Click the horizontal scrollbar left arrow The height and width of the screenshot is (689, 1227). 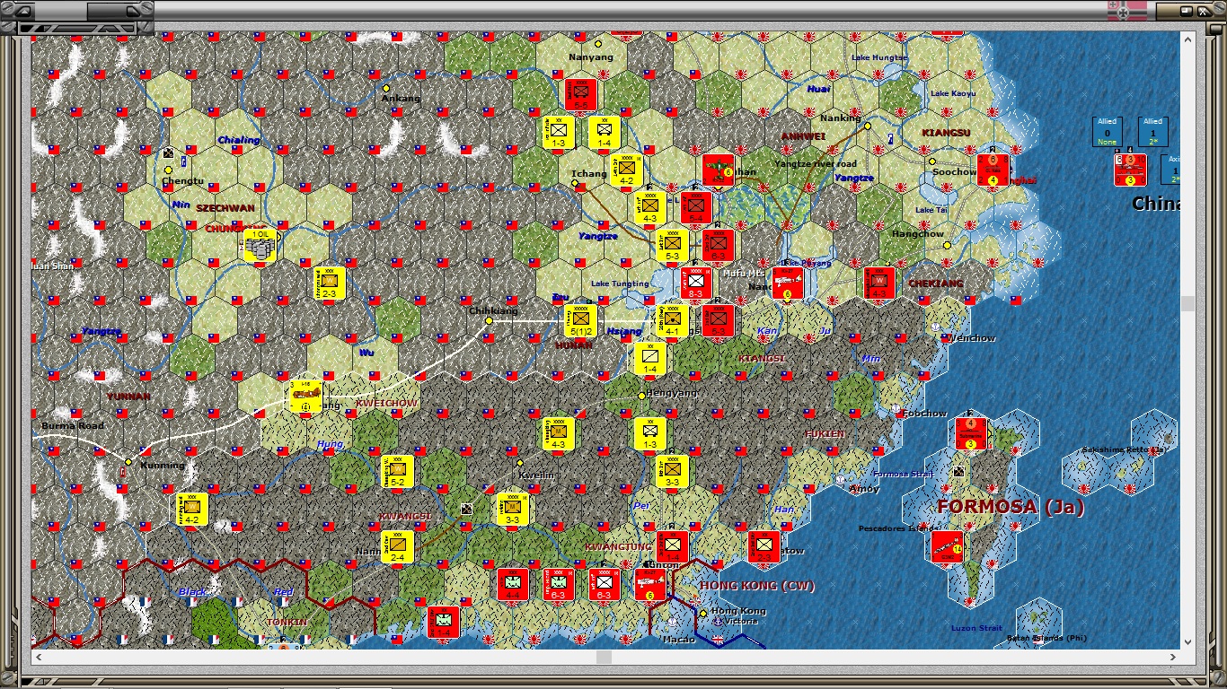click(39, 658)
